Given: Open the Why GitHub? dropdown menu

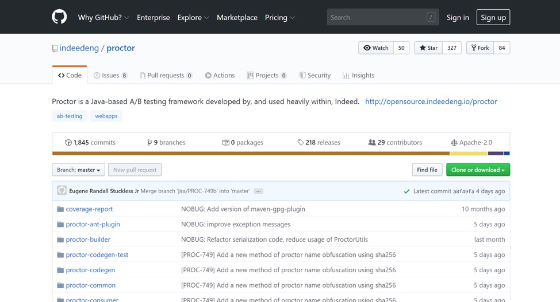Looking at the screenshot, I should coord(103,17).
